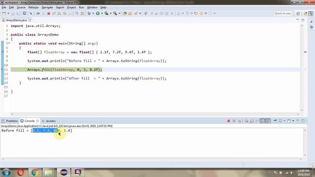315x177 pixels.
Task: Toggle Console Scroll Lock
Action: 252,121
